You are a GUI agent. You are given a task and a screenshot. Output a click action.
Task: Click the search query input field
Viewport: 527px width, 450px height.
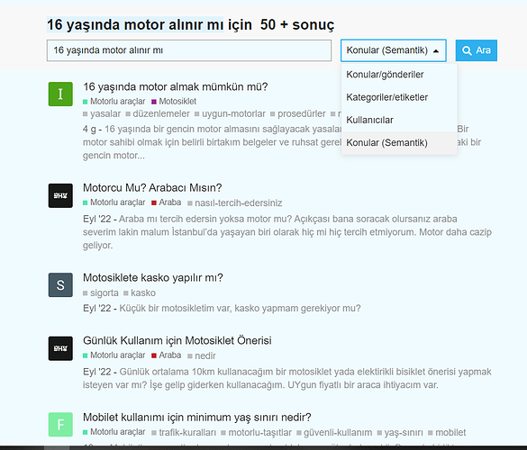[189, 50]
